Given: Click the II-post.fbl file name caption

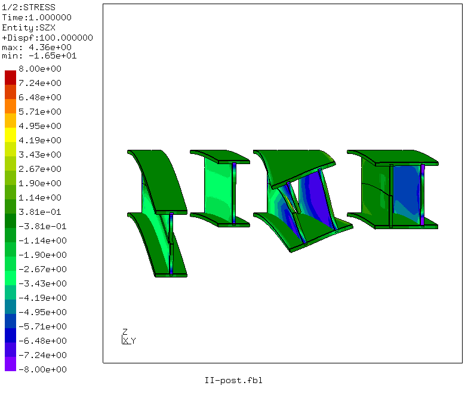Looking at the screenshot, I should tap(233, 381).
